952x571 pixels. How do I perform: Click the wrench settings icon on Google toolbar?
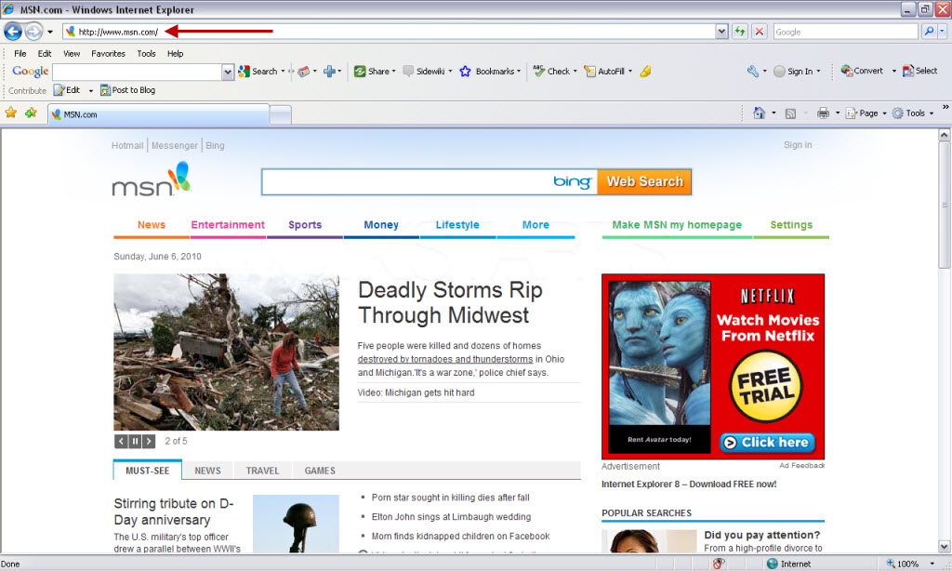753,71
